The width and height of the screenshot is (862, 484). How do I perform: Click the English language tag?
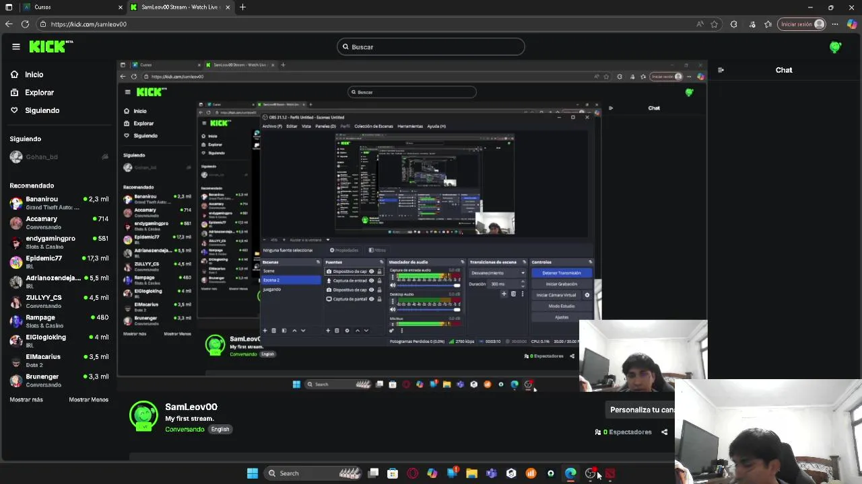[x=220, y=430]
